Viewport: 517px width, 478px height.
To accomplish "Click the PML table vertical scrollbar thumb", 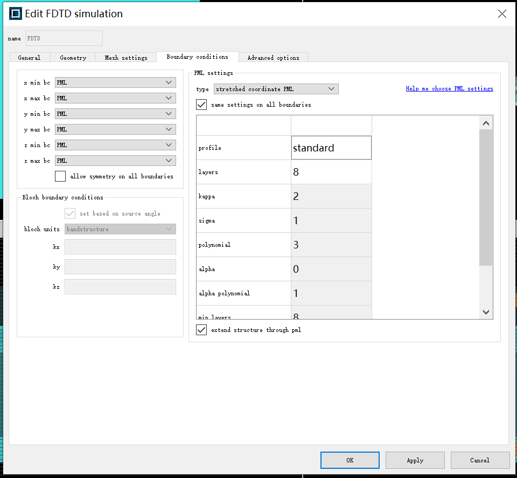I will pos(486,197).
